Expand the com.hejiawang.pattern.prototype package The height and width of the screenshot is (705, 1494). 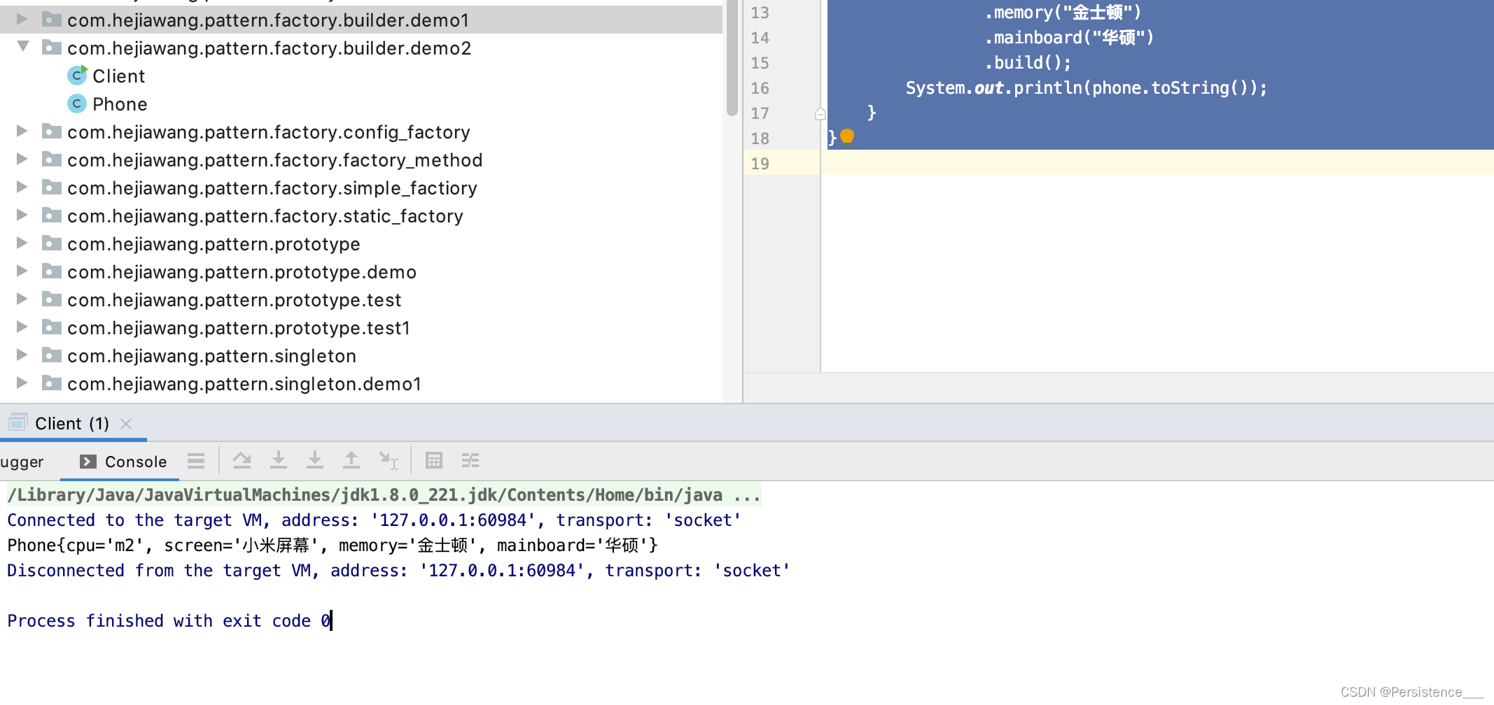point(22,243)
